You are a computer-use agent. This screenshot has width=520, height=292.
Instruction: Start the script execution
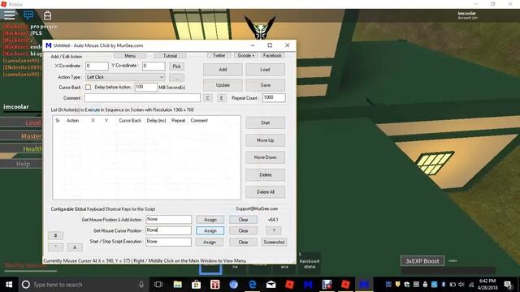click(266, 122)
